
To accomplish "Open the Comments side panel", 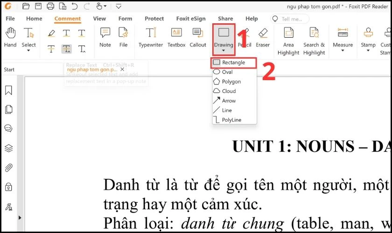I will point(8,128).
